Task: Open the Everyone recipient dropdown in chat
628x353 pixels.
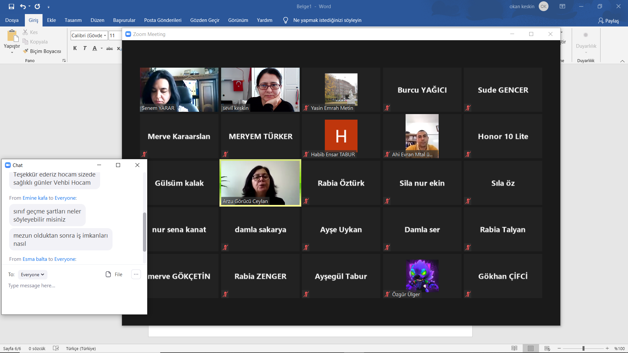Action: click(x=33, y=275)
